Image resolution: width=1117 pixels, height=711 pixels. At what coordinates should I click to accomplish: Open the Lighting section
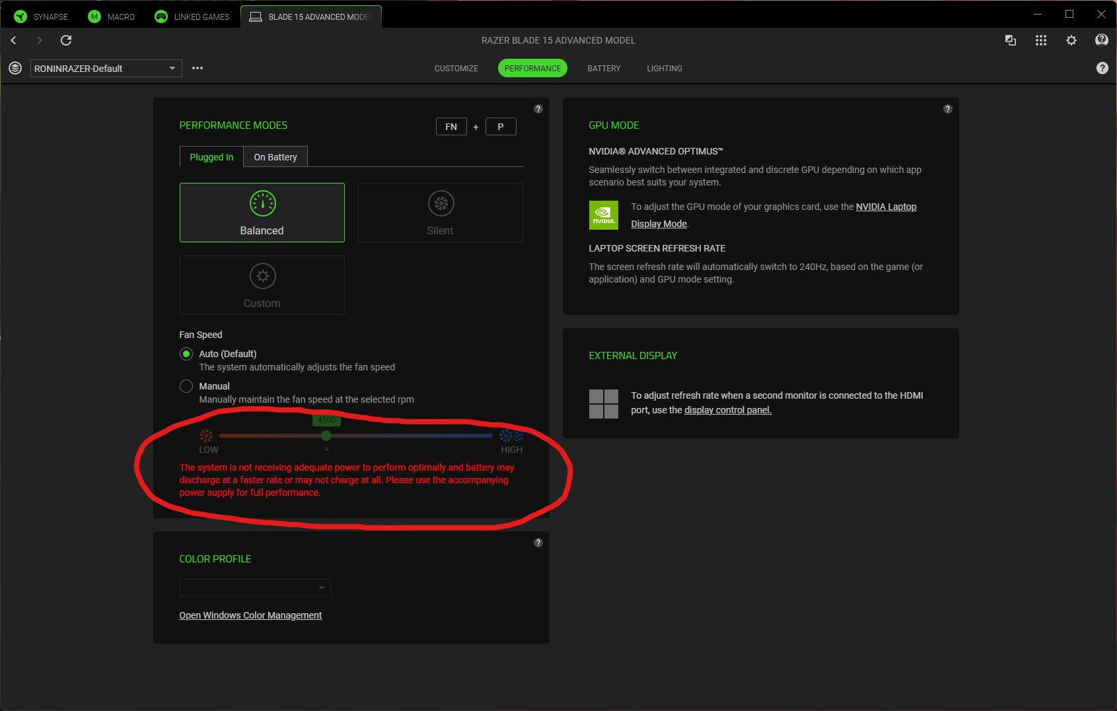click(665, 69)
